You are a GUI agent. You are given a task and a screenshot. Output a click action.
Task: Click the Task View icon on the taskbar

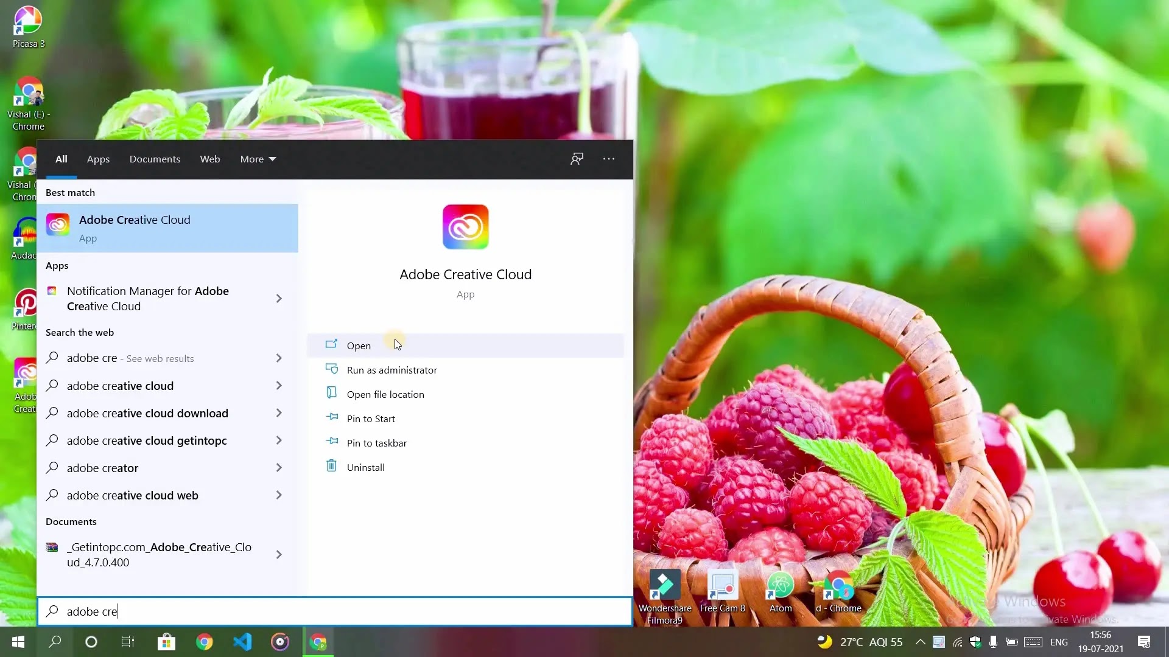click(x=128, y=642)
